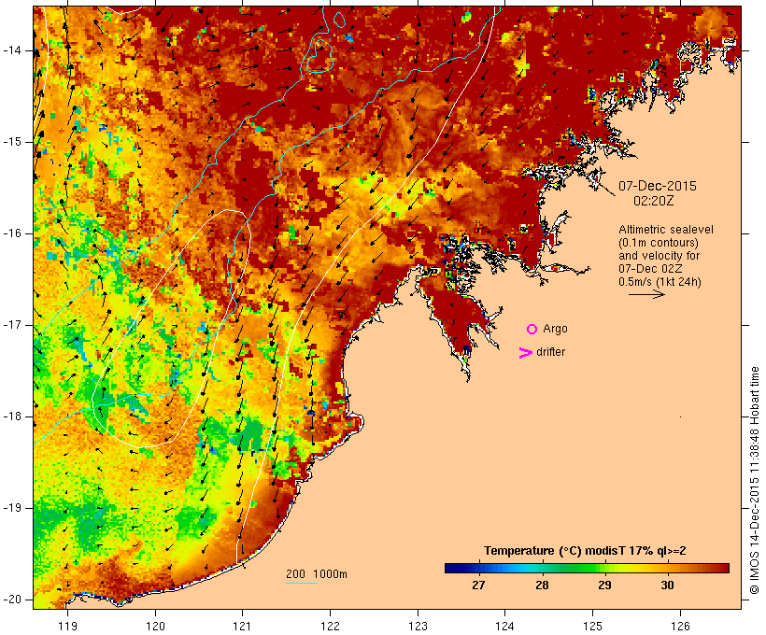Click the "28" color bar tick label
The width and height of the screenshot is (766, 635).
pyautogui.click(x=542, y=586)
